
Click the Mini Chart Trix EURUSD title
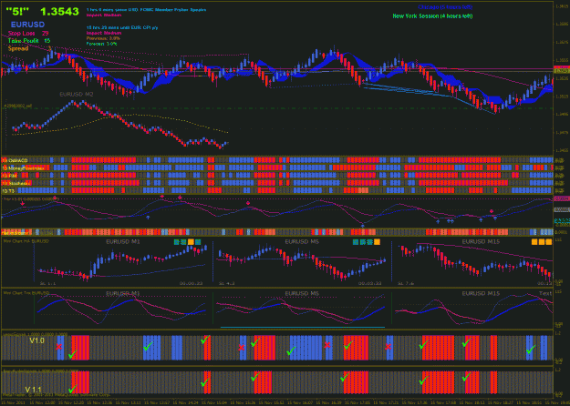(26, 293)
